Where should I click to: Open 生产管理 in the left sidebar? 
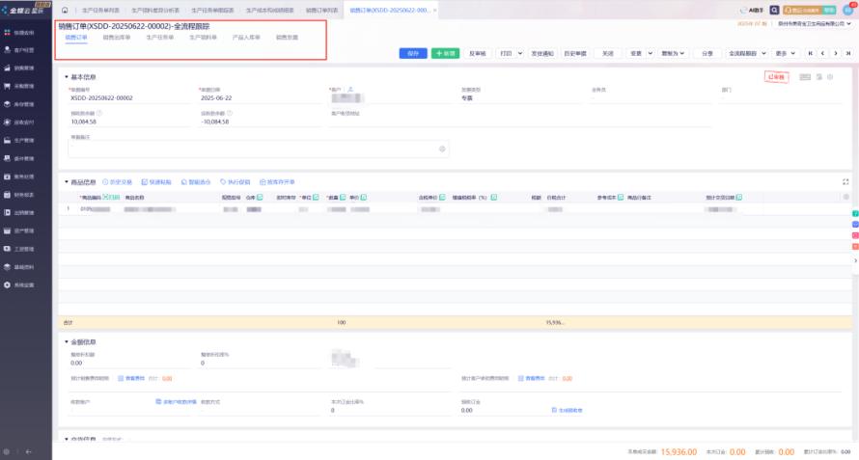(x=24, y=140)
